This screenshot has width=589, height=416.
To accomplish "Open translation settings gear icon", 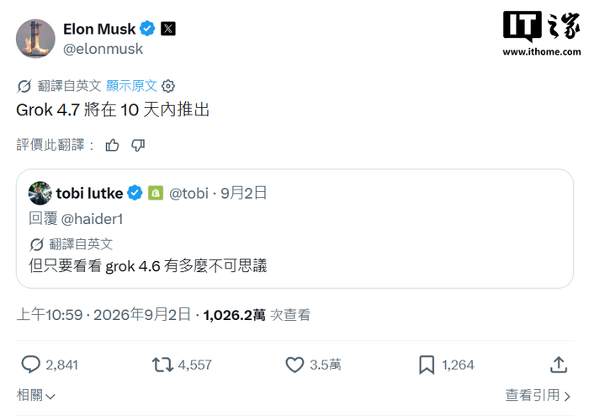I will point(168,86).
